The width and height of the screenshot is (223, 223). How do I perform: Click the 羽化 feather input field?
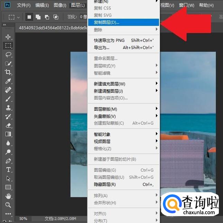pos(83,17)
